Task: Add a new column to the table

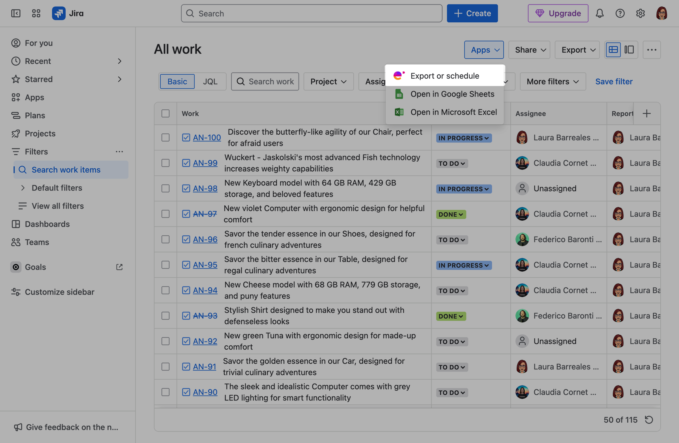Action: coord(647,113)
